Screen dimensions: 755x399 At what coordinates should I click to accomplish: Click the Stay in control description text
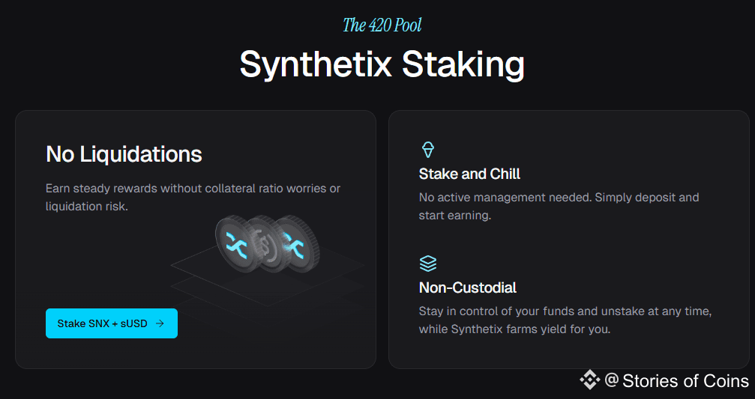click(565, 320)
